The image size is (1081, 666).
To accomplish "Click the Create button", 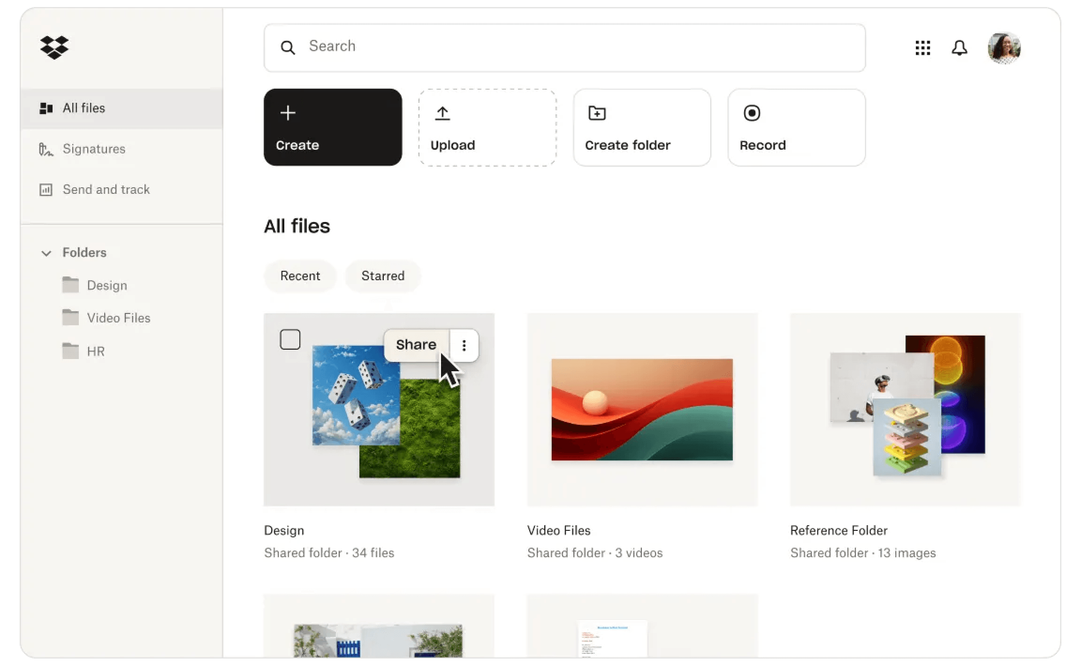I will point(333,127).
